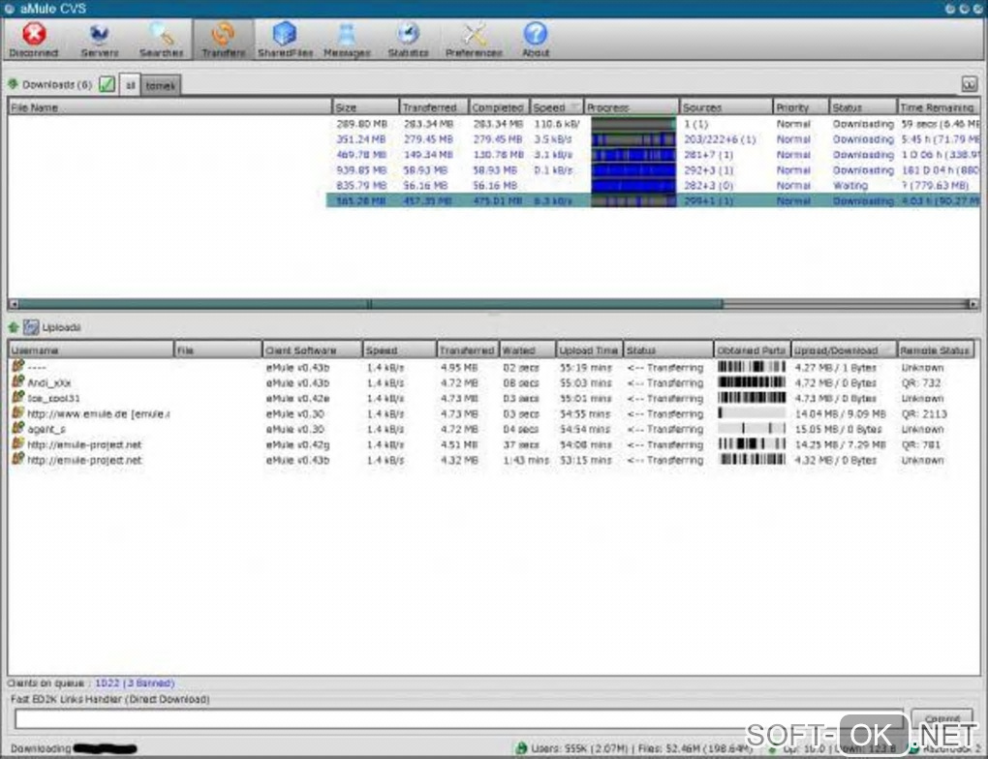Select the Transfers toolbar icon
This screenshot has width=988, height=759.
224,39
